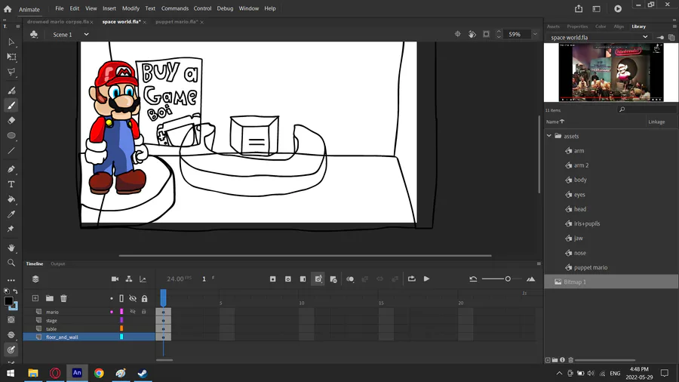679x382 pixels.
Task: Toggle loop playback in timeline
Action: click(412, 279)
